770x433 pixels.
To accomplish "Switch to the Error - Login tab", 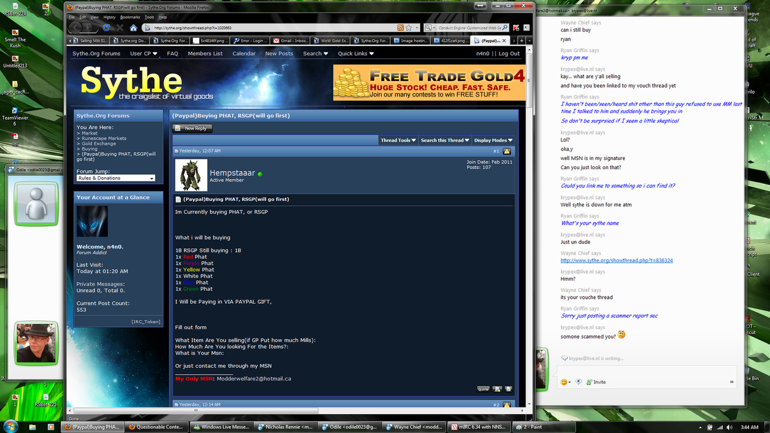I will coord(250,41).
